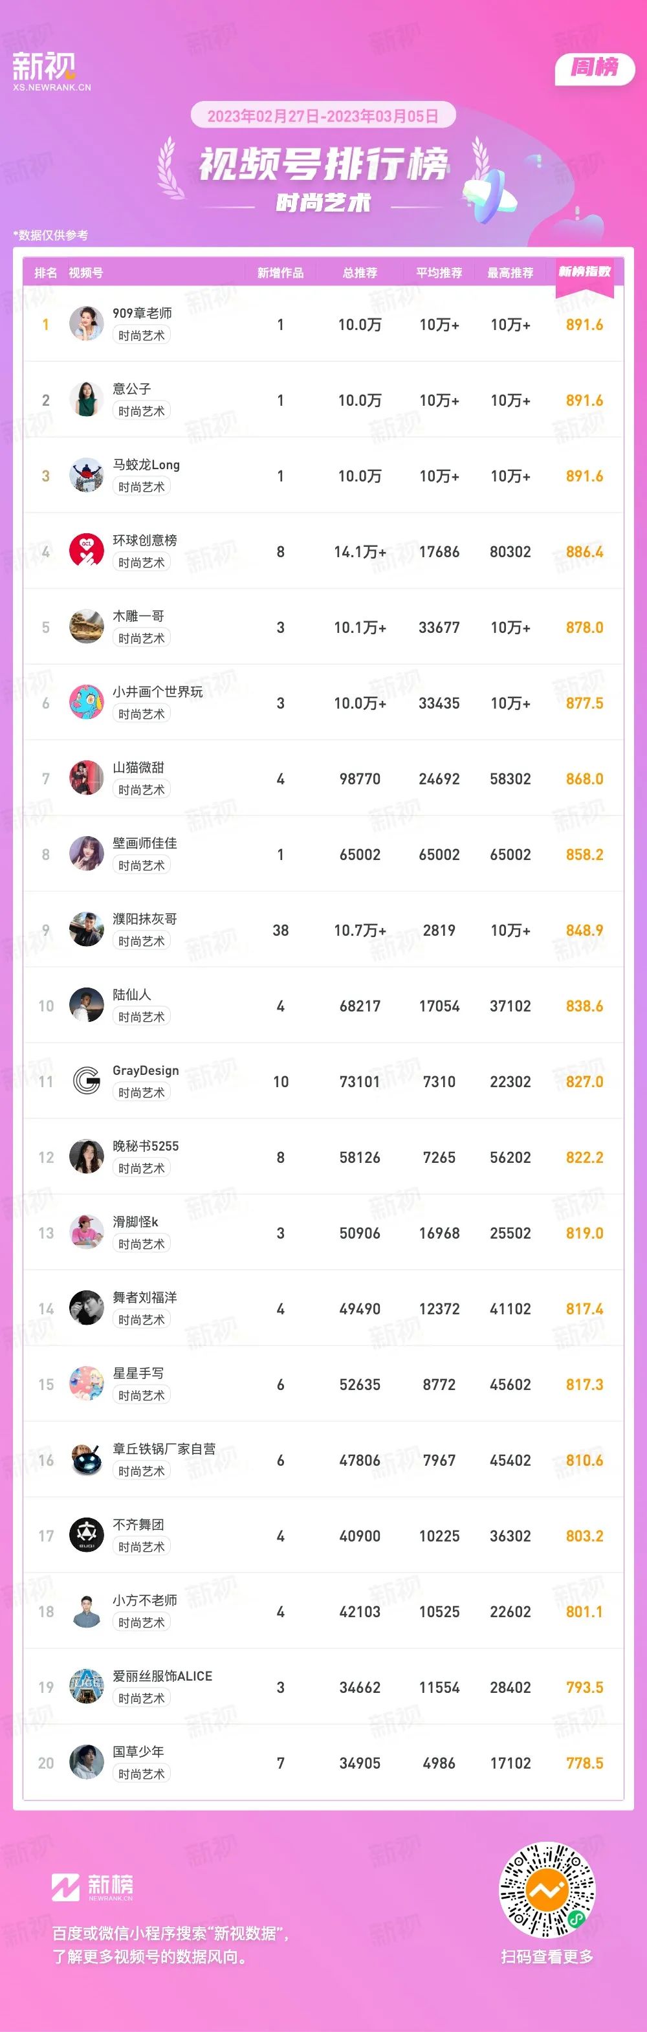
Task: Click the 不齐舞团 black logo avatar
Action: pos(87,1536)
